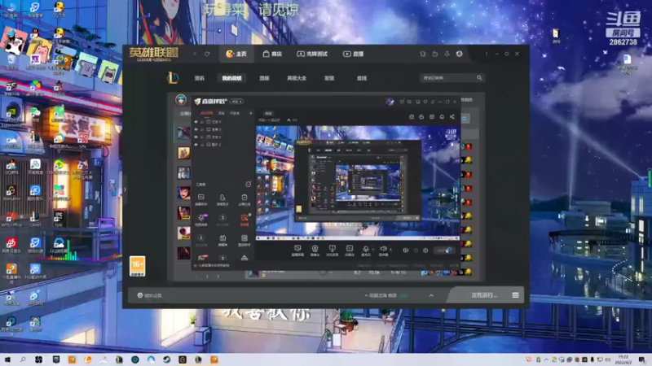The image size is (652, 366).
Task: Open the taskbar clock and date
Action: [623, 359]
